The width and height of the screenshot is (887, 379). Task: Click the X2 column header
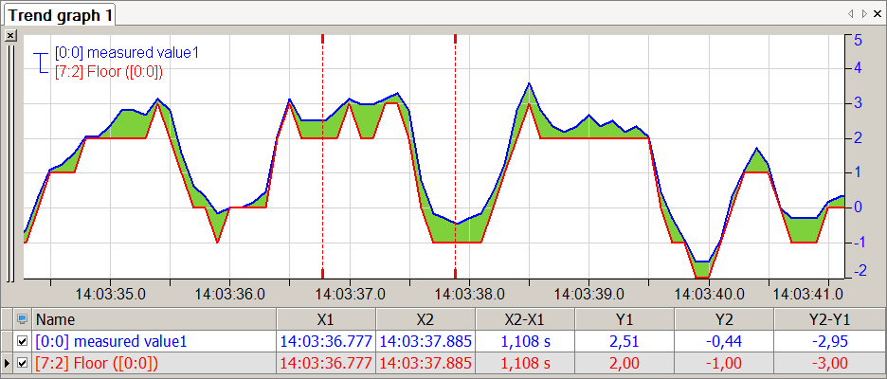[x=425, y=319]
